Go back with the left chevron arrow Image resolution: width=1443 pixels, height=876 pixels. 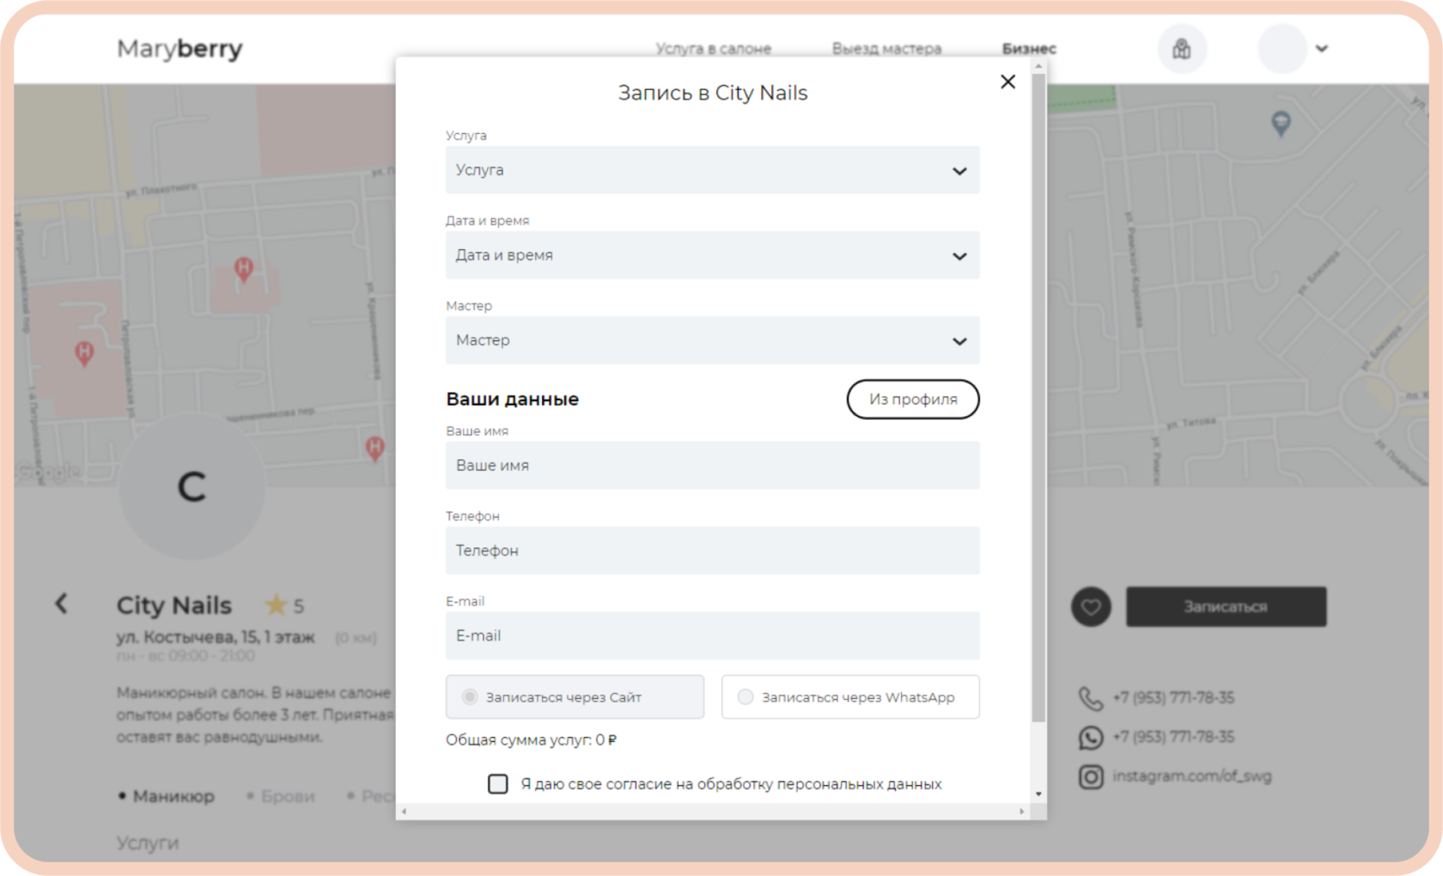[x=61, y=604]
